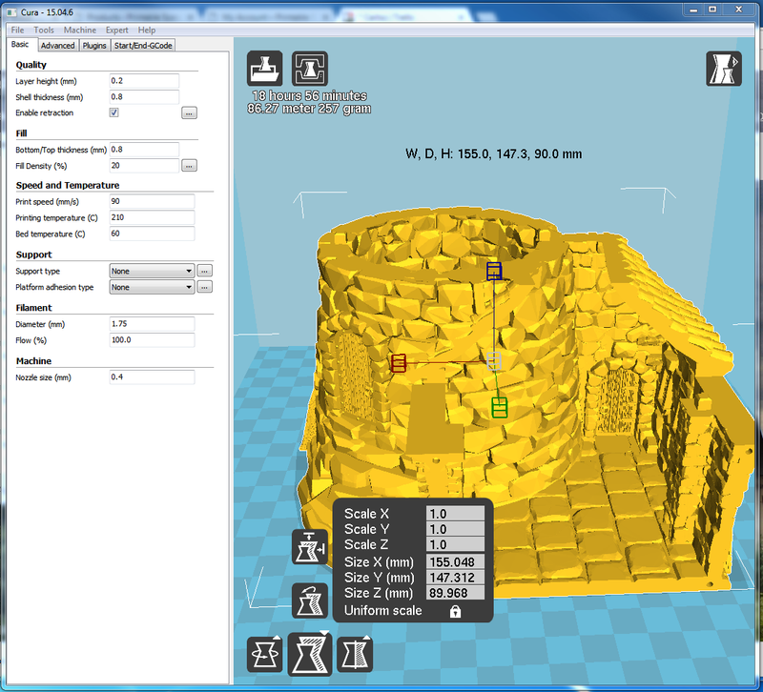Open the Expert menu

coord(116,30)
